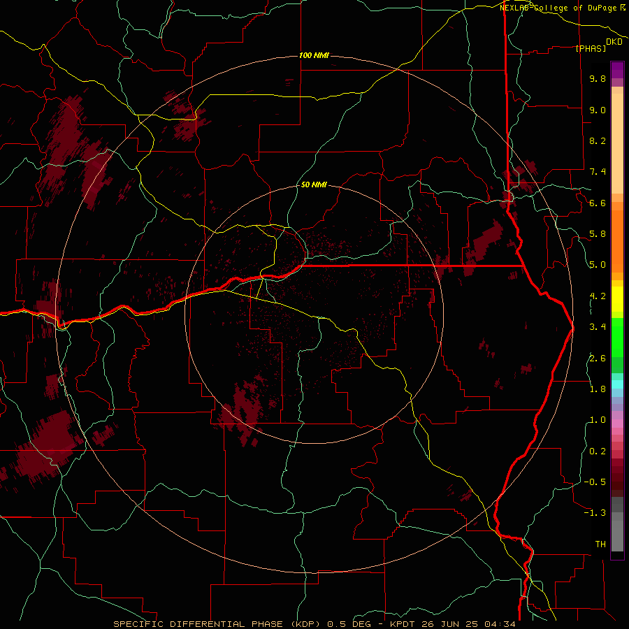Click the DKD product label above the color scale
This screenshot has width=629, height=629.
coord(614,42)
